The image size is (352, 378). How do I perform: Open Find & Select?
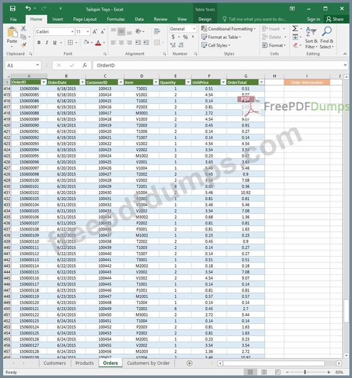327,37
